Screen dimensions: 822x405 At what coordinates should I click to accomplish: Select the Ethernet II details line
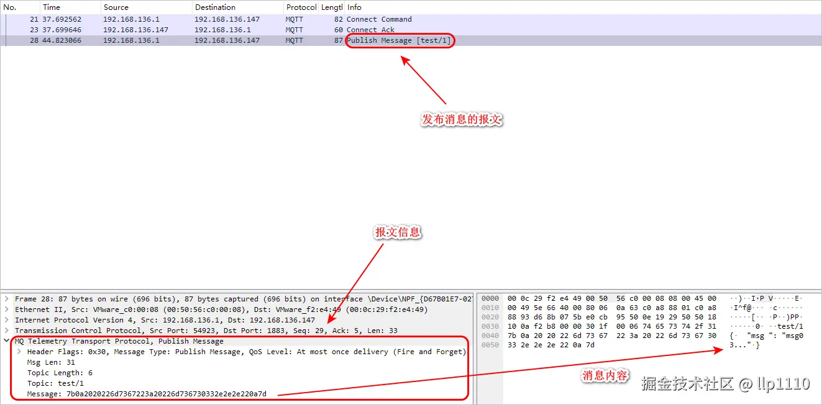tap(221, 309)
